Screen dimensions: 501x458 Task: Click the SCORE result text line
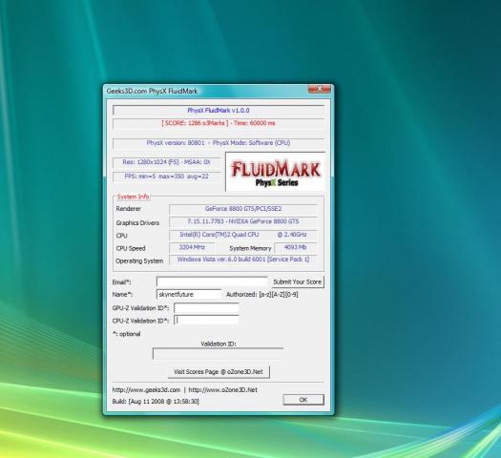pos(219,123)
